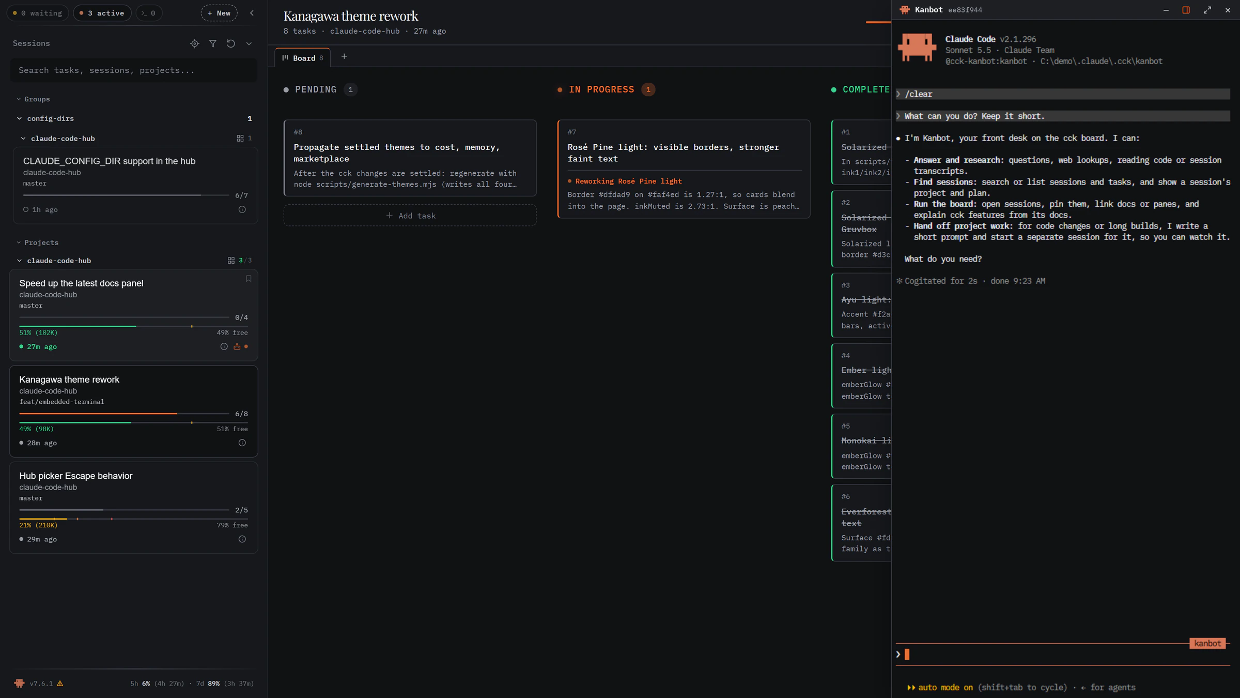
Task: Add a new board tab with plus
Action: (344, 56)
